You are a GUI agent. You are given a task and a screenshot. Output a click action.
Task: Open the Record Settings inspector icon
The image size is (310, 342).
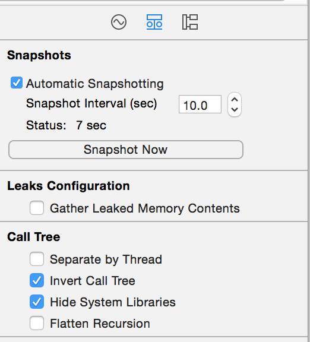coord(119,22)
